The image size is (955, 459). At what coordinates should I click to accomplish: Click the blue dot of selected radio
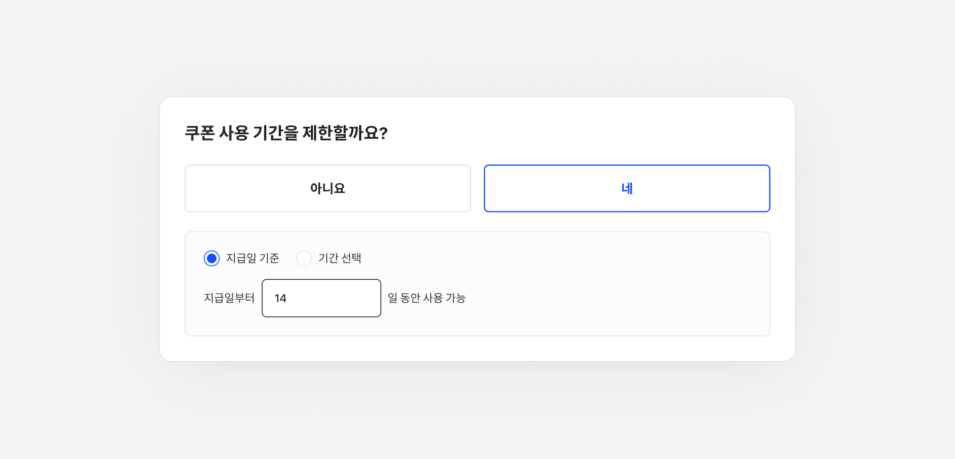click(x=212, y=258)
